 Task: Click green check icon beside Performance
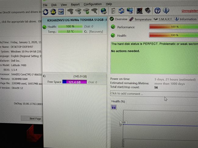[113, 27]
